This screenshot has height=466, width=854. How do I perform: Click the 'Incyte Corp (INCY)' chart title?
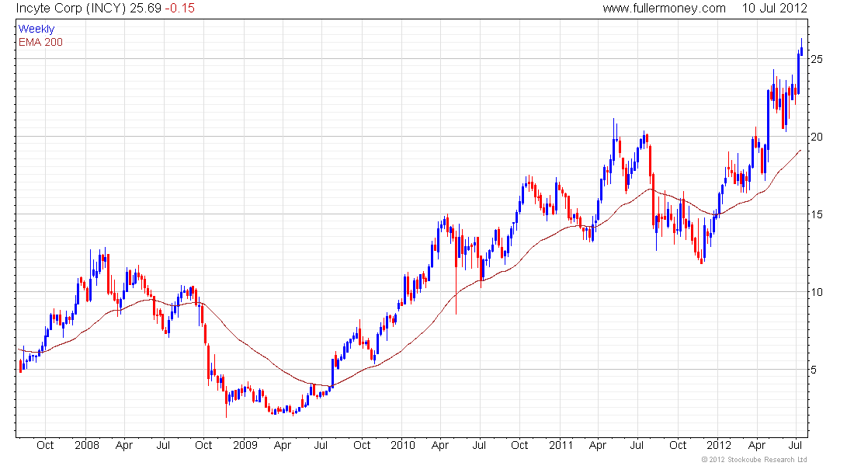71,9
